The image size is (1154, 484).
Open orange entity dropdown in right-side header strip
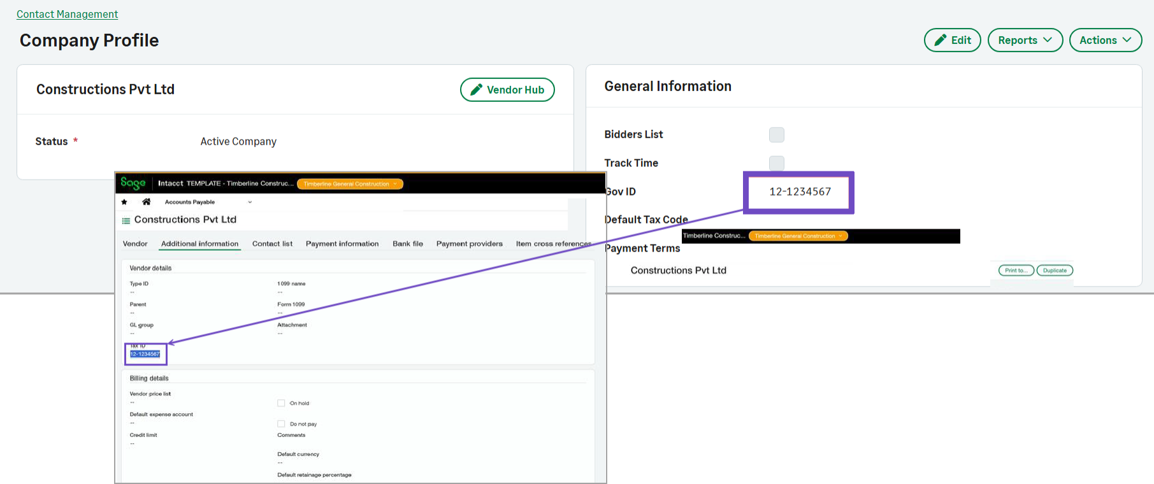click(798, 236)
